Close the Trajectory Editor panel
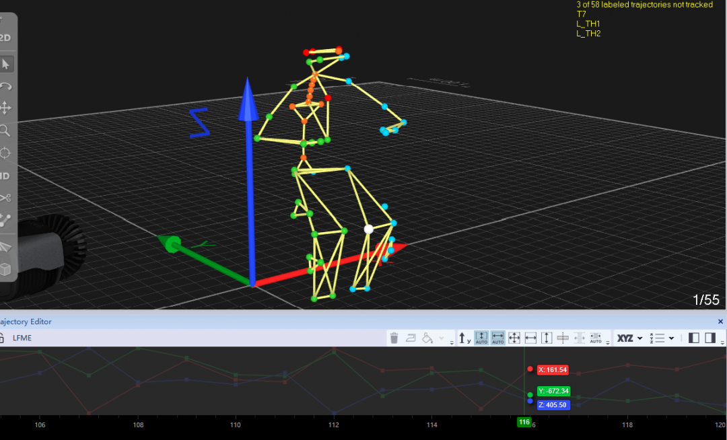 [x=720, y=322]
